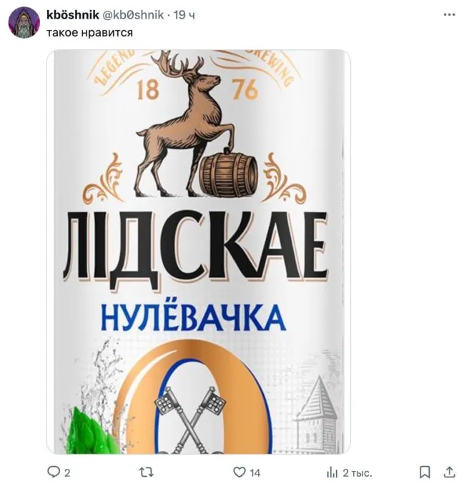Repost this tweet with retweet icon

pyautogui.click(x=147, y=472)
